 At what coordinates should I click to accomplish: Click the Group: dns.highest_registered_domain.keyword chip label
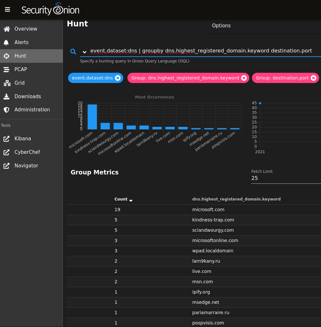[x=185, y=78]
